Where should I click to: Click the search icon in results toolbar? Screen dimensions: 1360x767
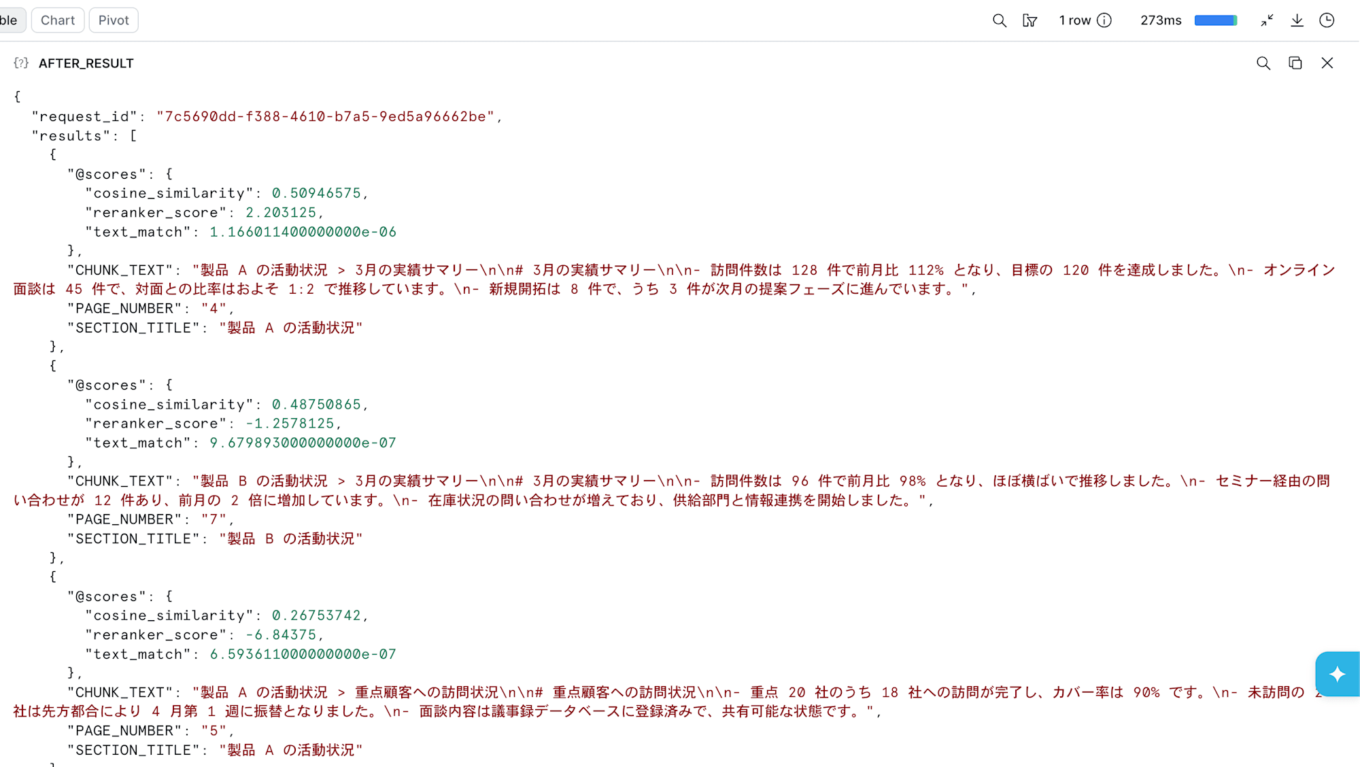pyautogui.click(x=999, y=20)
